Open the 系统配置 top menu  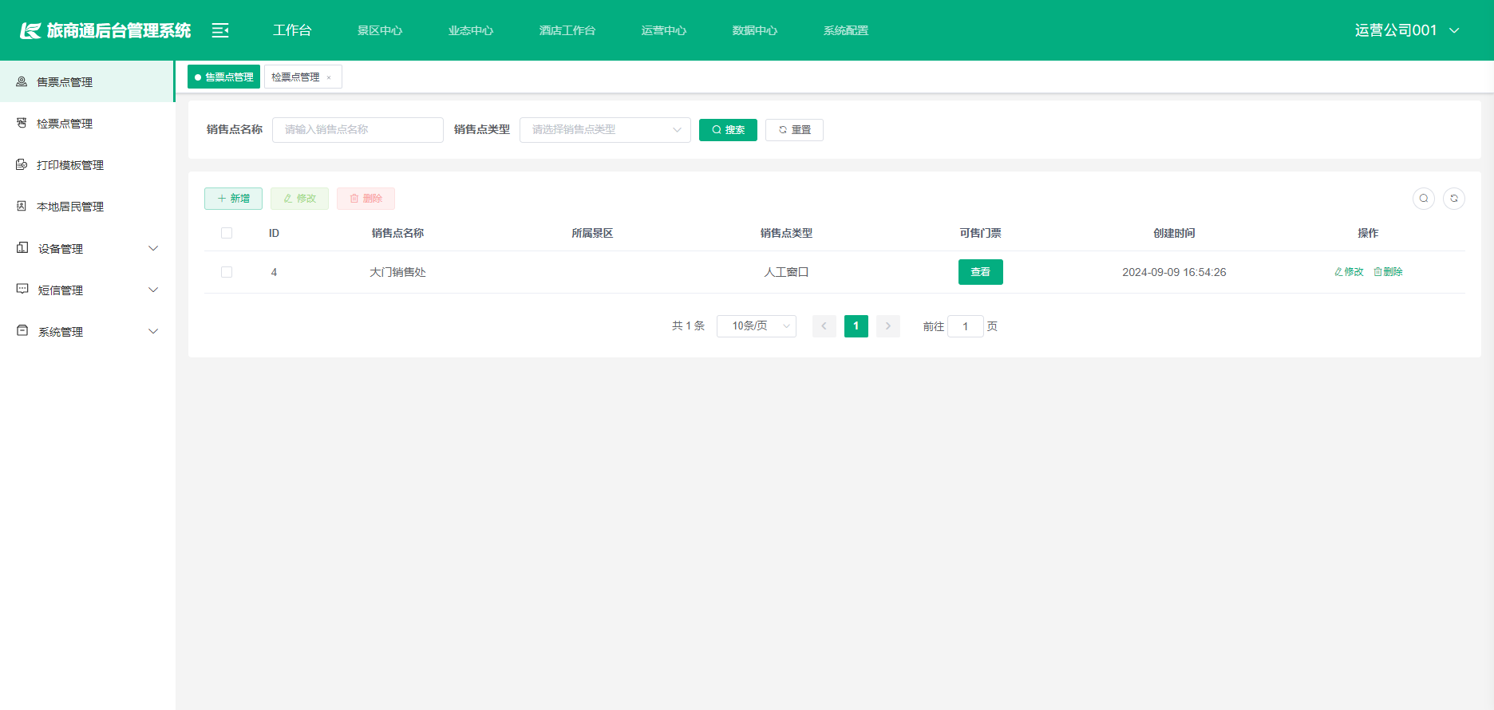[x=846, y=30]
